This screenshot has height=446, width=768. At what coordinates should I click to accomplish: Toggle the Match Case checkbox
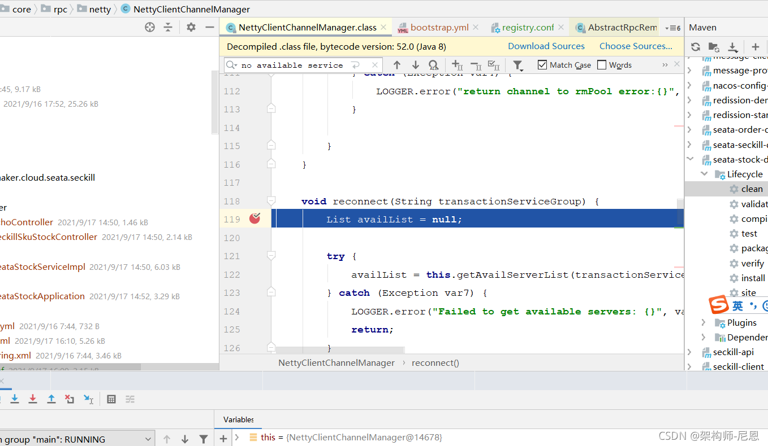tap(542, 65)
